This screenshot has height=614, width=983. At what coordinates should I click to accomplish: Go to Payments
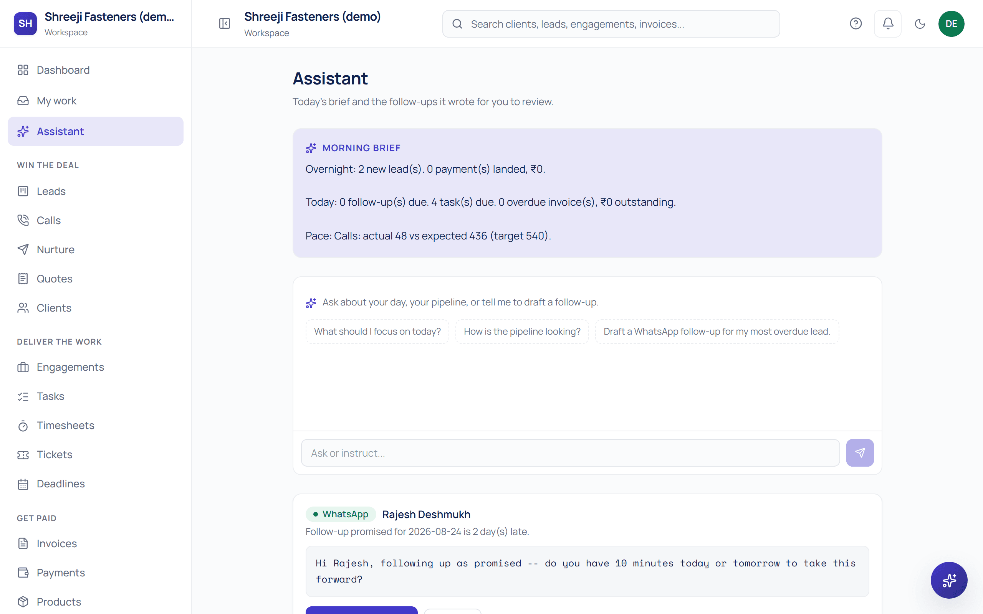point(96,573)
